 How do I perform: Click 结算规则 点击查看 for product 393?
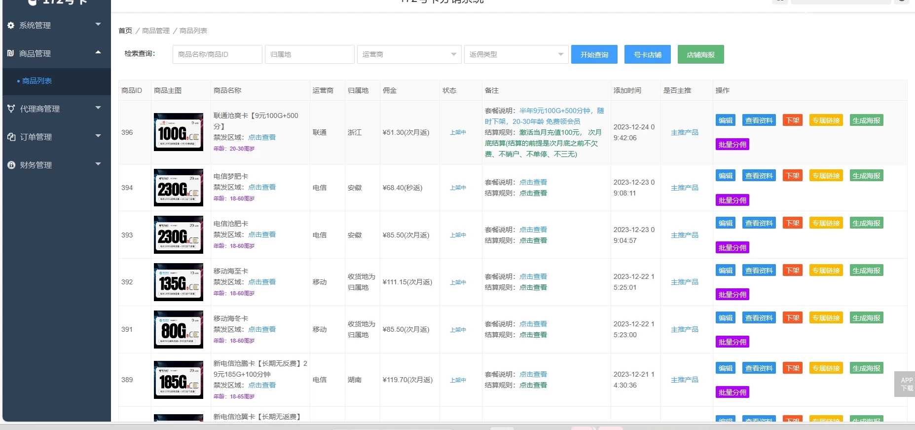(533, 240)
